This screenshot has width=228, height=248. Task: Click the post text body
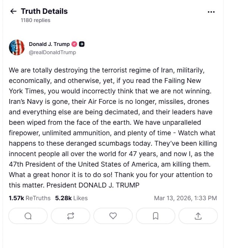pos(113,128)
